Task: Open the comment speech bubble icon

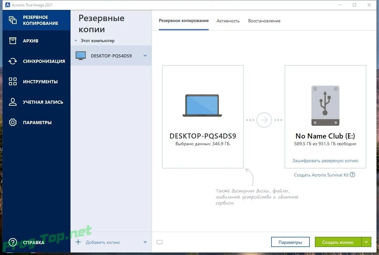Action: click(x=159, y=242)
